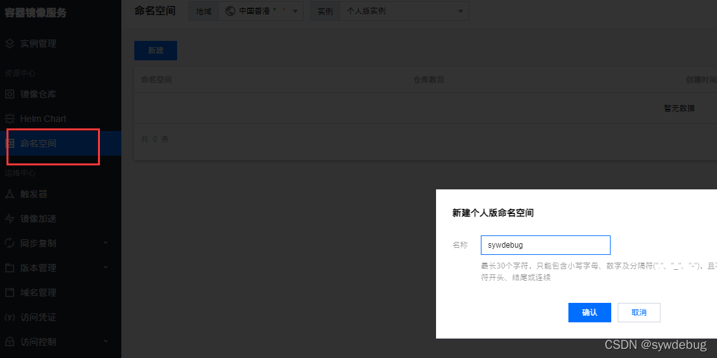Click the 命名空间 page heading
The height and width of the screenshot is (358, 717).
coord(155,11)
